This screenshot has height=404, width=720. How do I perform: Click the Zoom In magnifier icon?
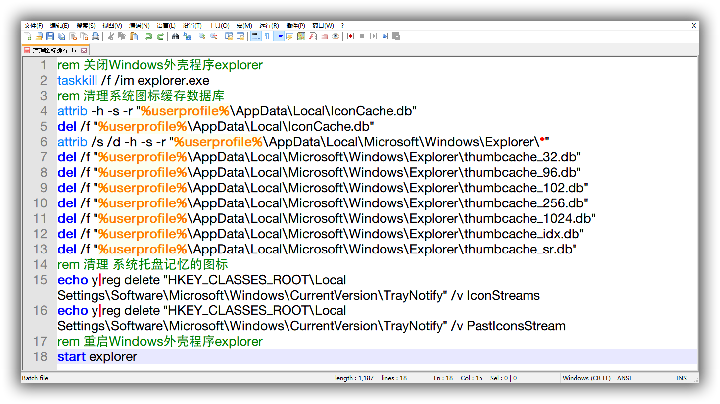click(202, 36)
